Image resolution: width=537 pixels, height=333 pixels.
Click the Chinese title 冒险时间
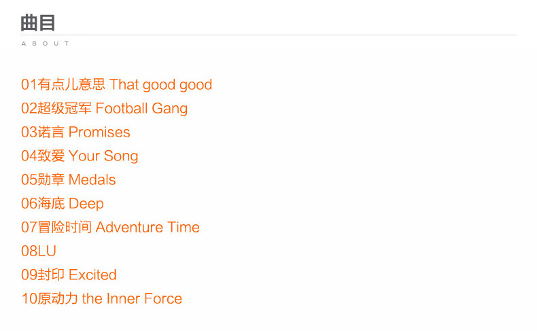[x=65, y=227]
